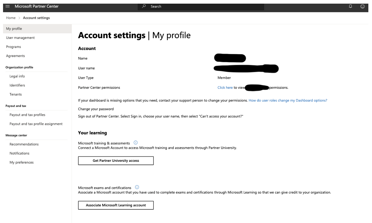Click Associate Microsoft Learning account button
Screen dimensions: 372x223
click(x=116, y=205)
